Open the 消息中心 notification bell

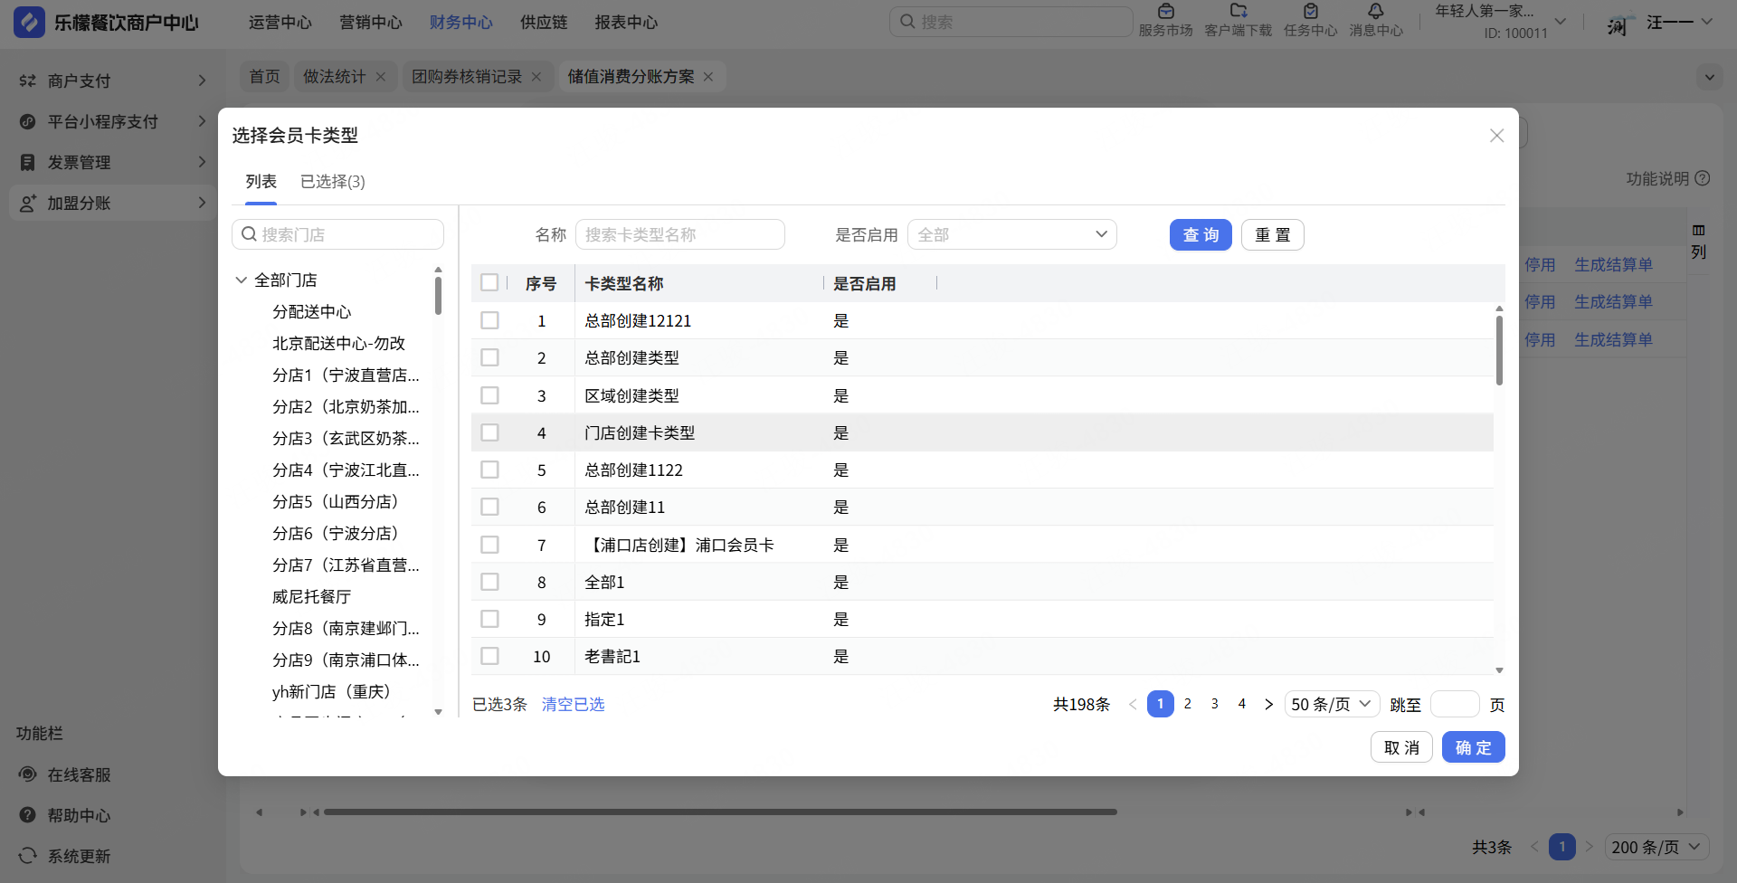click(1375, 12)
